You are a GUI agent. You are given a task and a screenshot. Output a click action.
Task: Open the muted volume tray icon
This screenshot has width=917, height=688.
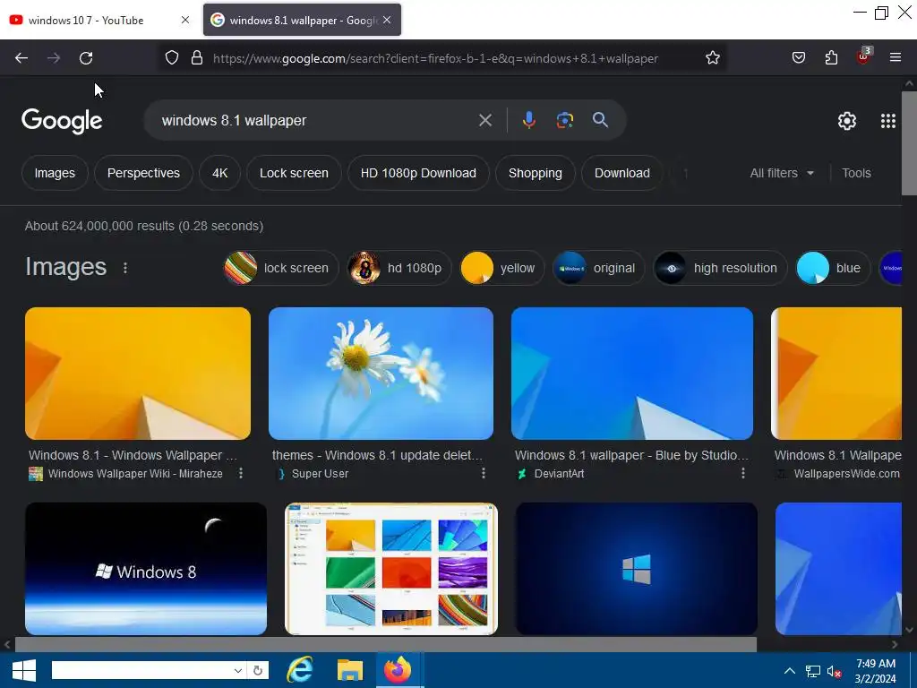[834, 671]
